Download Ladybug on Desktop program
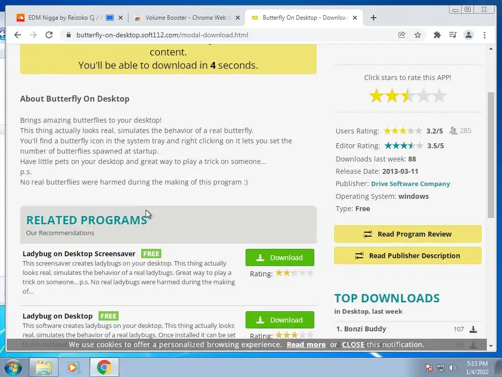This screenshot has width=502, height=377. 280,320
